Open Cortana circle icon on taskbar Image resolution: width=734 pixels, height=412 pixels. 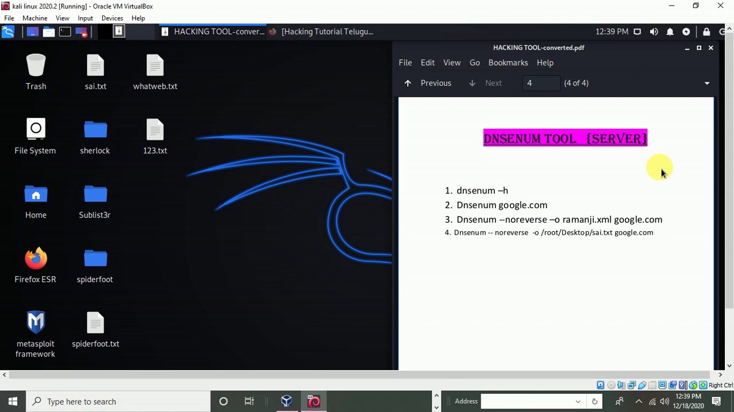[x=224, y=402]
